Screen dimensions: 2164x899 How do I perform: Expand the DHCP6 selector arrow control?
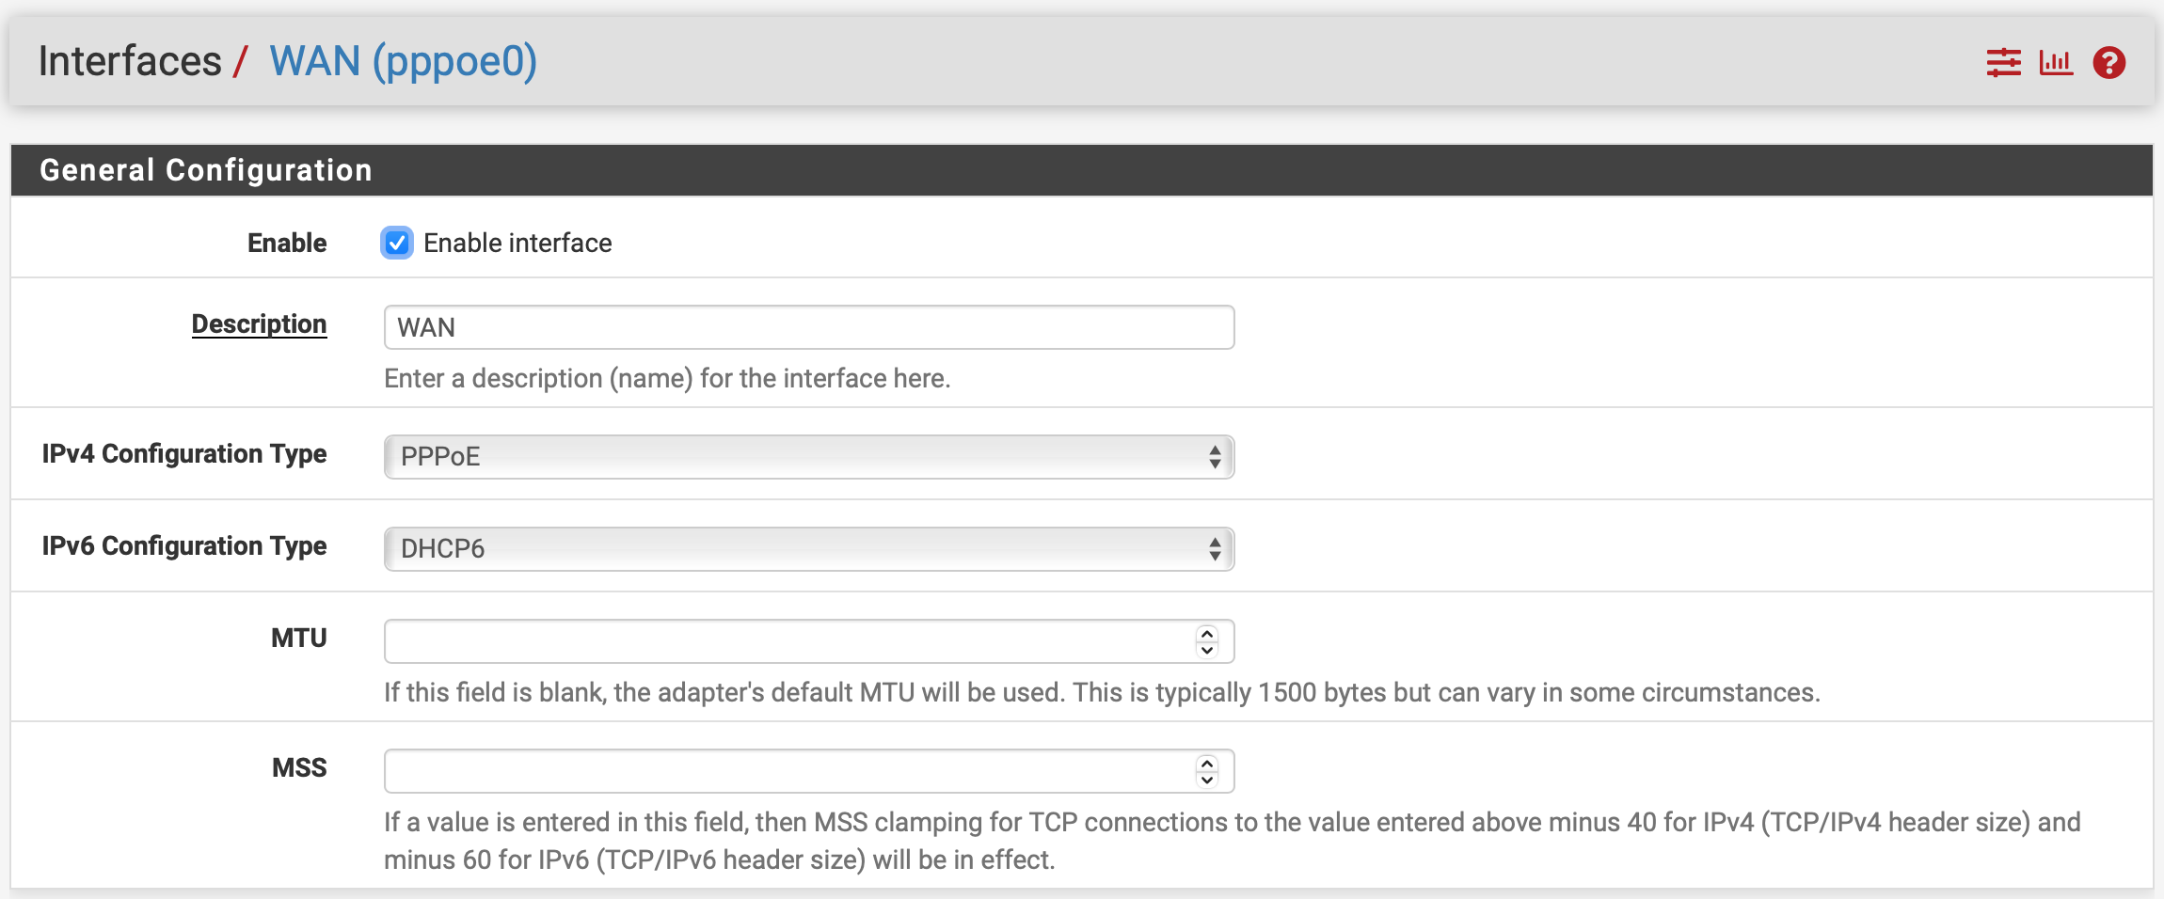click(1214, 548)
